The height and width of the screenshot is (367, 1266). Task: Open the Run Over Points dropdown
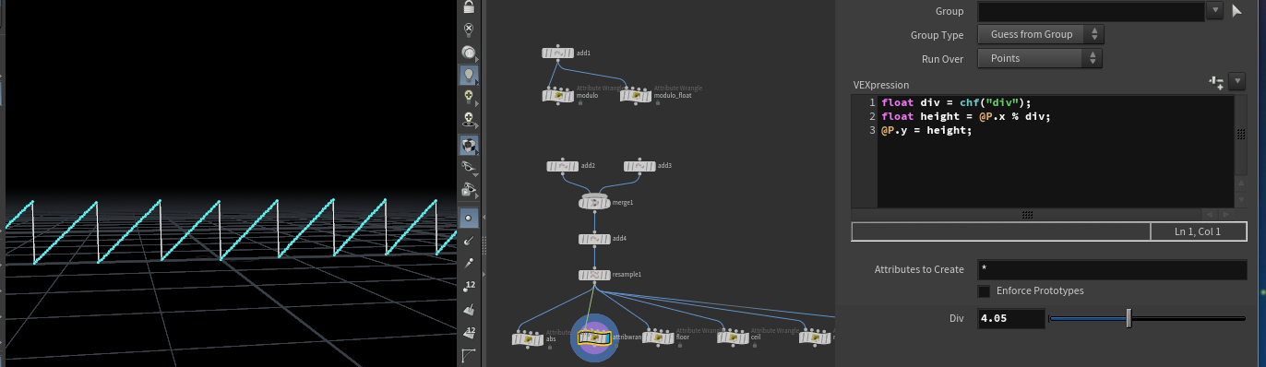pos(1041,58)
